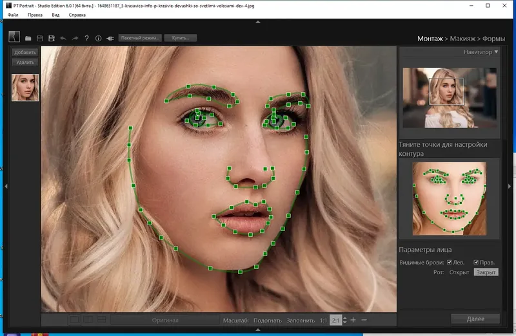Click the Купить... button
Screen dimensions: 516x336
[x=181, y=38]
